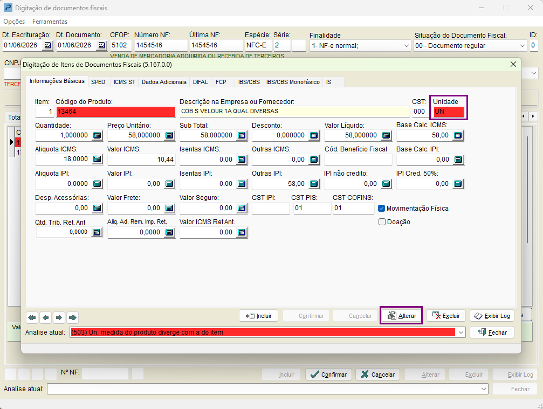Image resolution: width=543 pixels, height=409 pixels.
Task: Open calculator for Outras IPI field
Action: pyautogui.click(x=314, y=184)
